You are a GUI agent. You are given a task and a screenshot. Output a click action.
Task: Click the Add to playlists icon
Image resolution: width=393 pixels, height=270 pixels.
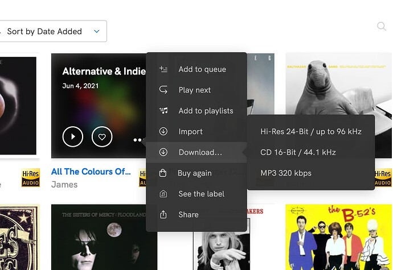pyautogui.click(x=163, y=111)
